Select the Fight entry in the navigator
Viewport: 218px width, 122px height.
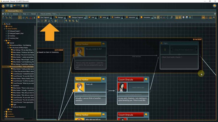[14, 104]
